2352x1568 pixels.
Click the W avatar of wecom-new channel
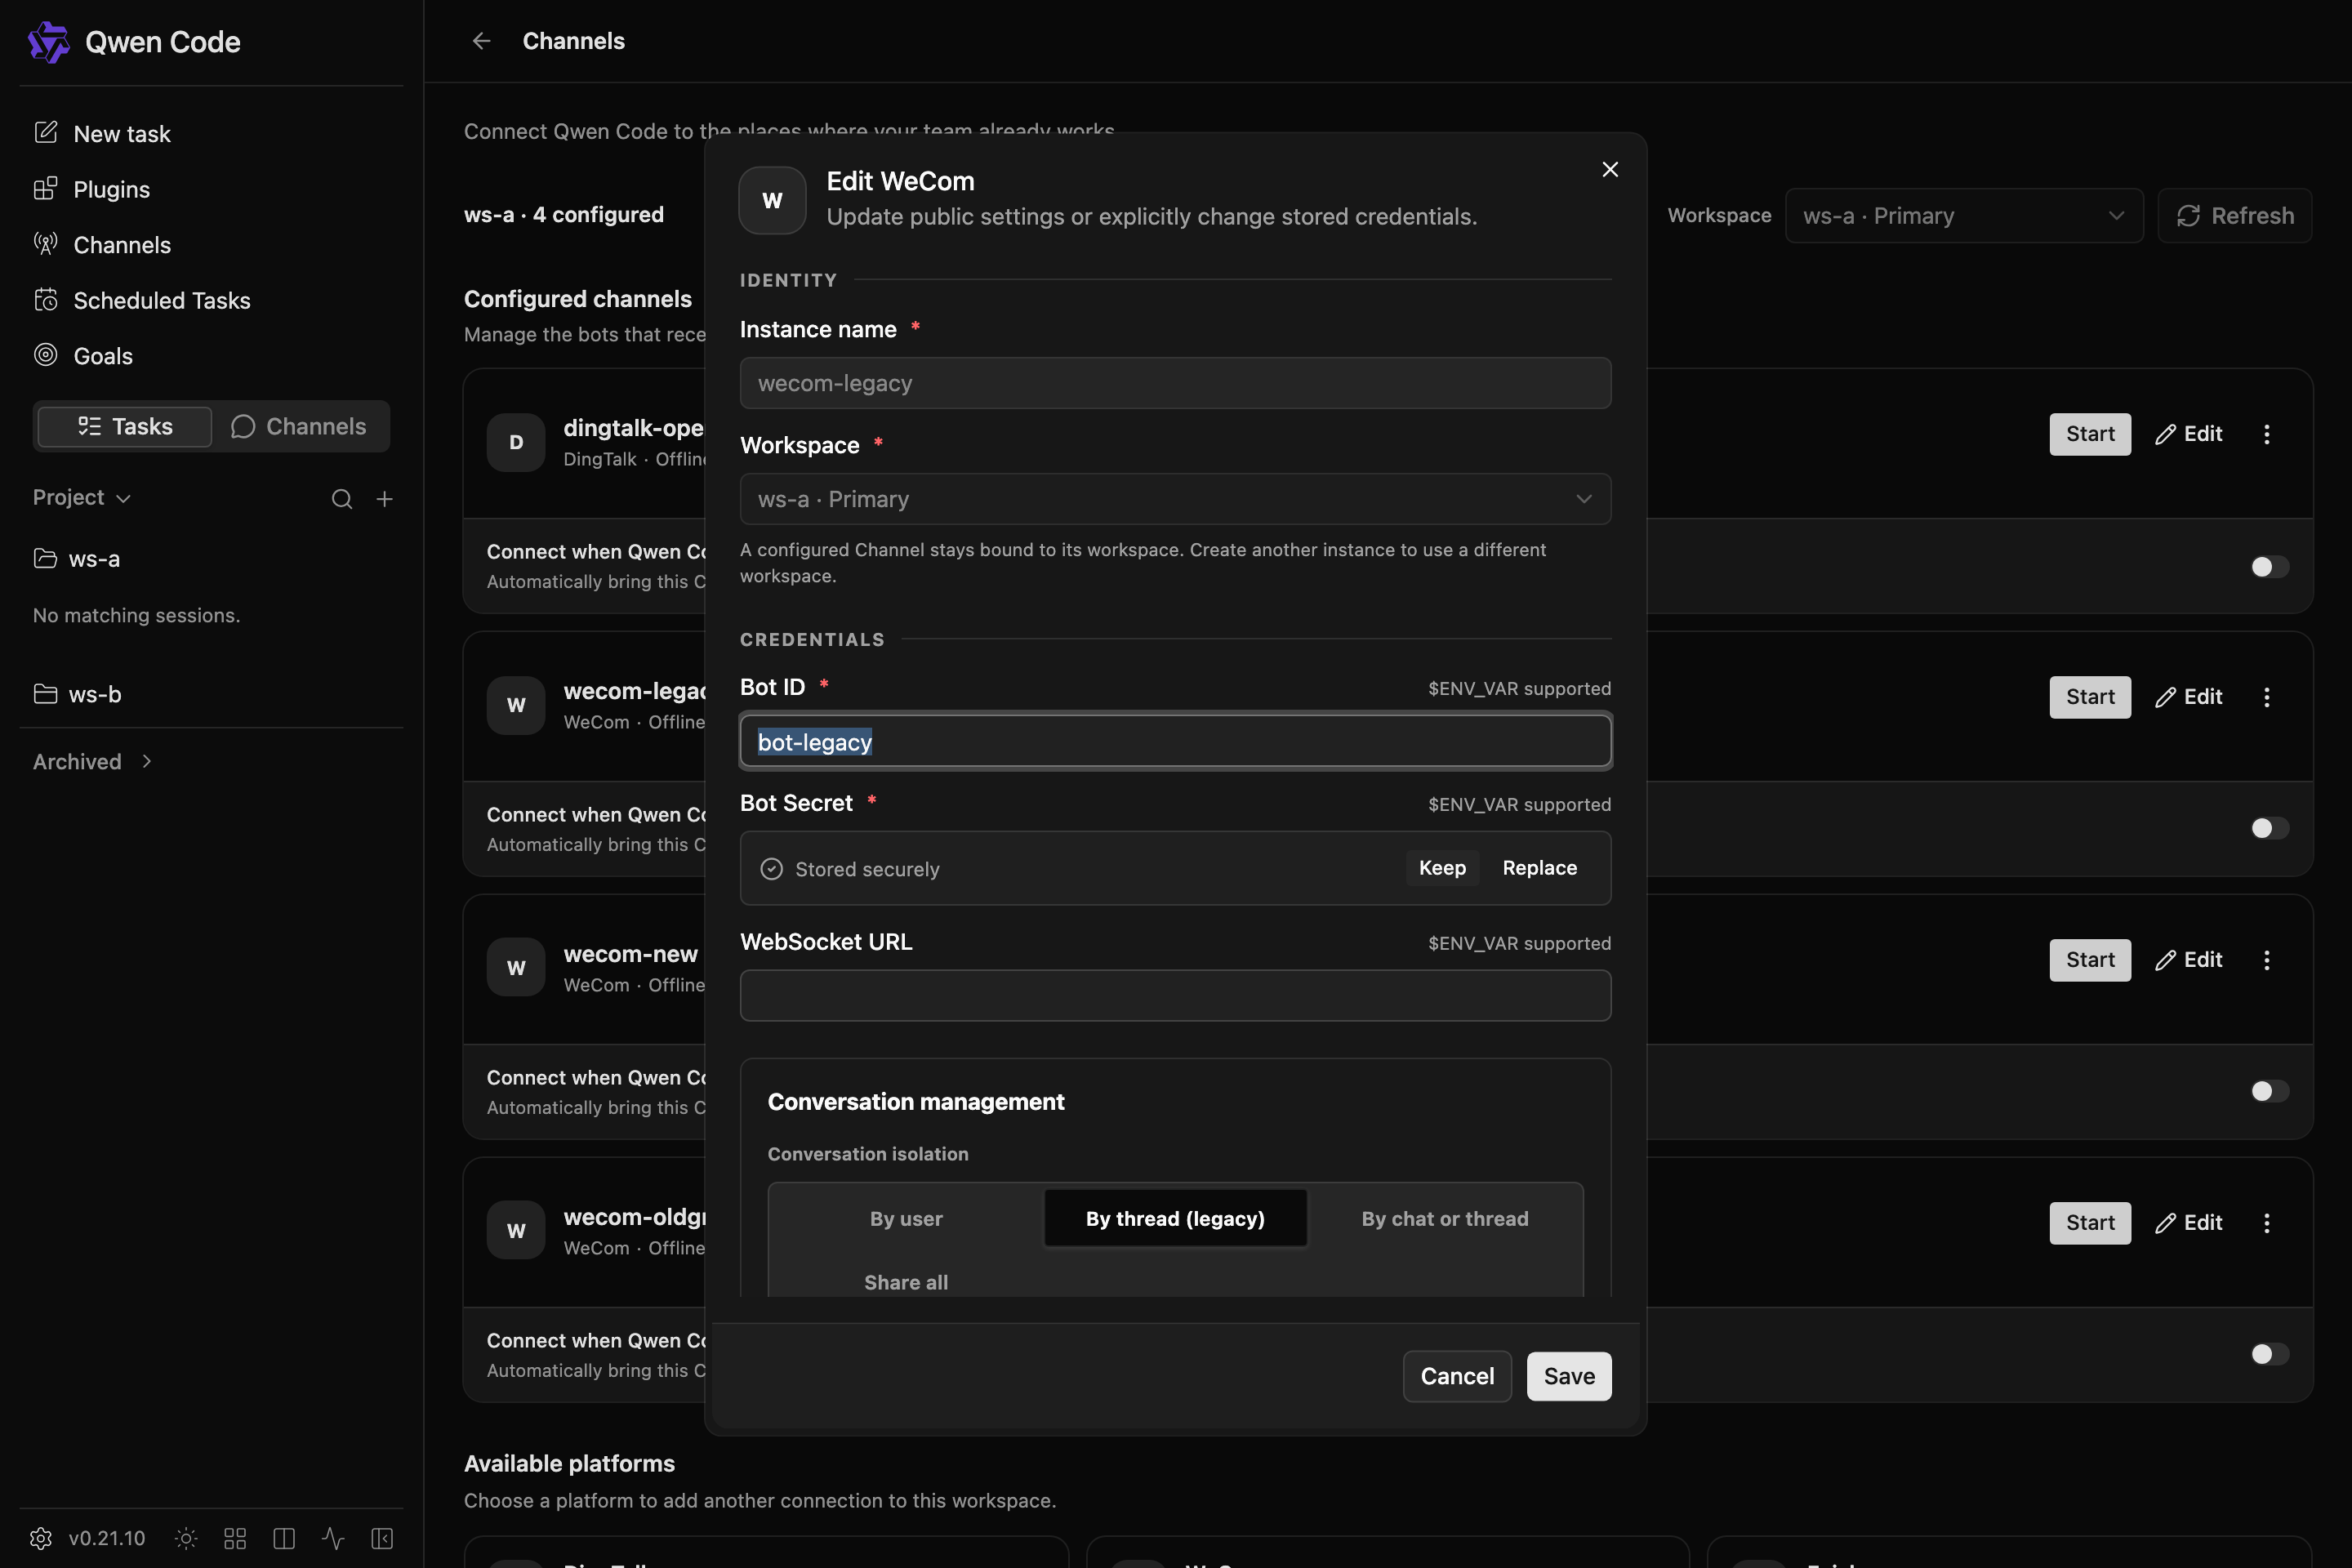click(x=516, y=967)
